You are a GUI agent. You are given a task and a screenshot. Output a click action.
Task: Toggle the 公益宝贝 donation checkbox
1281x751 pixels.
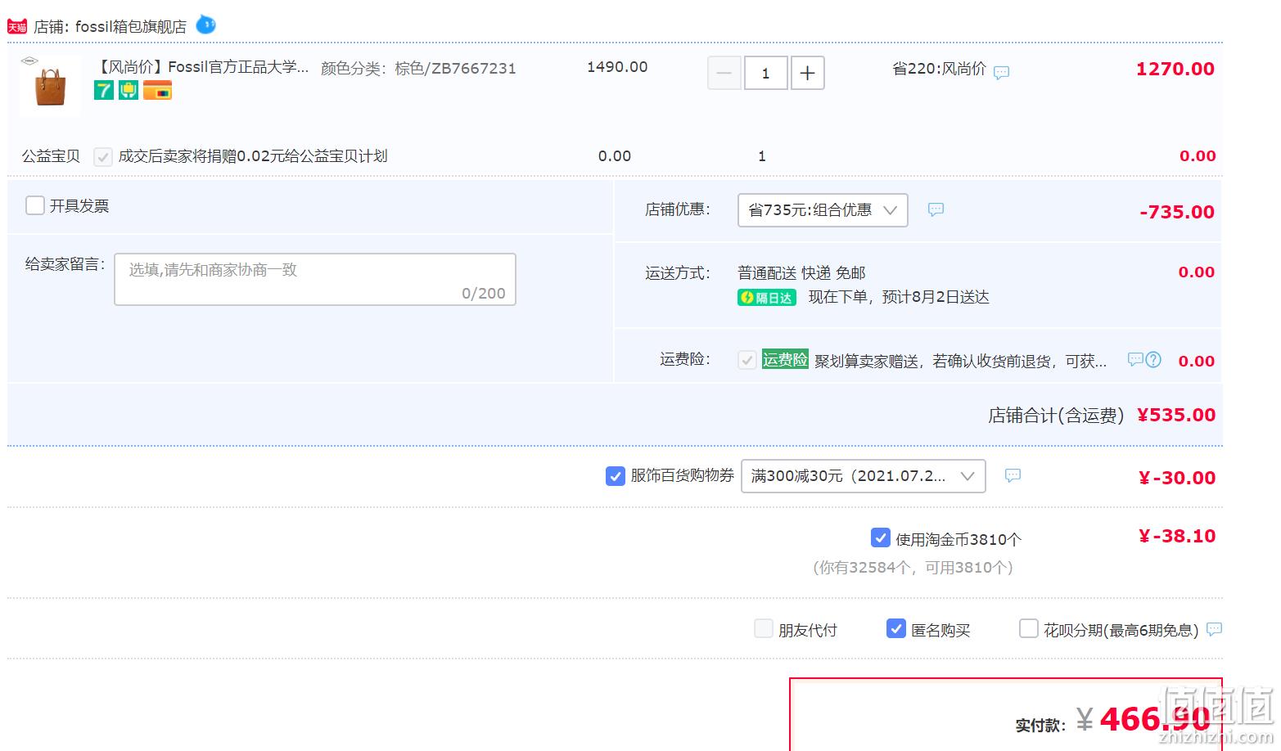102,156
